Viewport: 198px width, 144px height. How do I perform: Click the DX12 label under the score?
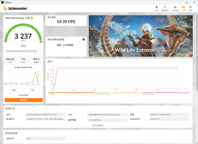pyautogui.click(x=23, y=41)
